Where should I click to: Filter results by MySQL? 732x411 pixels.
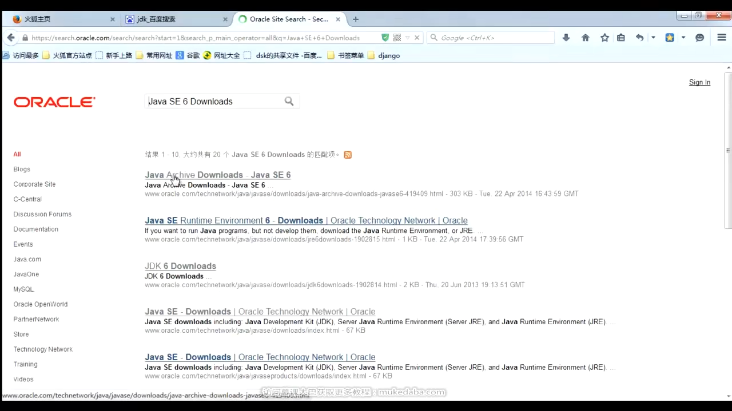[23, 289]
